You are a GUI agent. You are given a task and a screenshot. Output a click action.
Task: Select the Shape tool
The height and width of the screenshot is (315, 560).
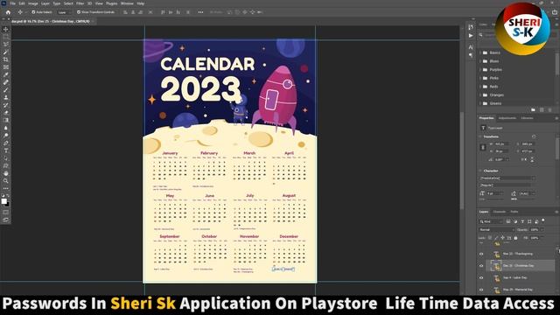pyautogui.click(x=6, y=165)
